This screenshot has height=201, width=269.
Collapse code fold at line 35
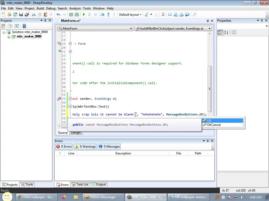[x=70, y=107]
